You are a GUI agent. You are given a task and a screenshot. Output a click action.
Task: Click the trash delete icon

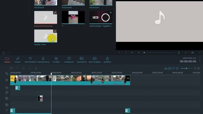(36, 68)
